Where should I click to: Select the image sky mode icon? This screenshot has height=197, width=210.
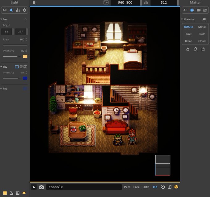(x=25, y=67)
